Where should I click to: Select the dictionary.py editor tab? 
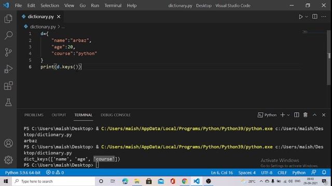pyautogui.click(x=40, y=17)
